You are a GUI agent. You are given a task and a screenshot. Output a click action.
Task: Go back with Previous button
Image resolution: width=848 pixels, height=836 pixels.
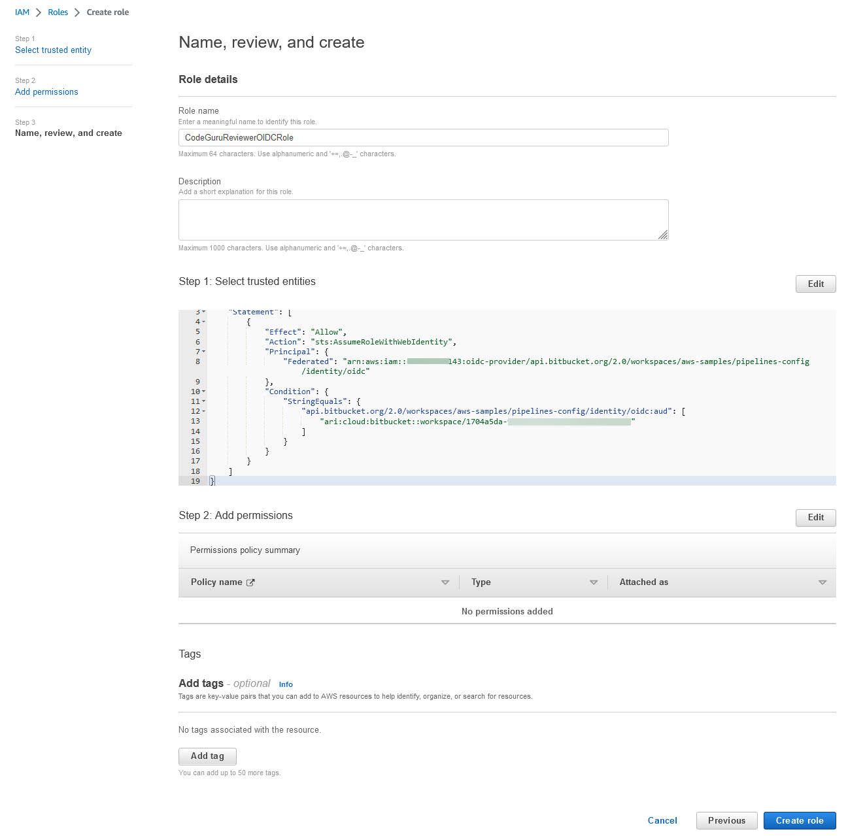(726, 821)
